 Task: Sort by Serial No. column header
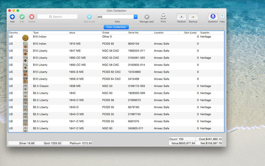[x=133, y=33]
